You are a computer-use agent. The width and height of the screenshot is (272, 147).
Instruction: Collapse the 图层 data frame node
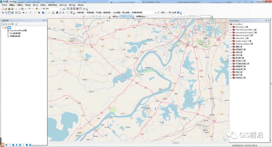tap(3, 28)
